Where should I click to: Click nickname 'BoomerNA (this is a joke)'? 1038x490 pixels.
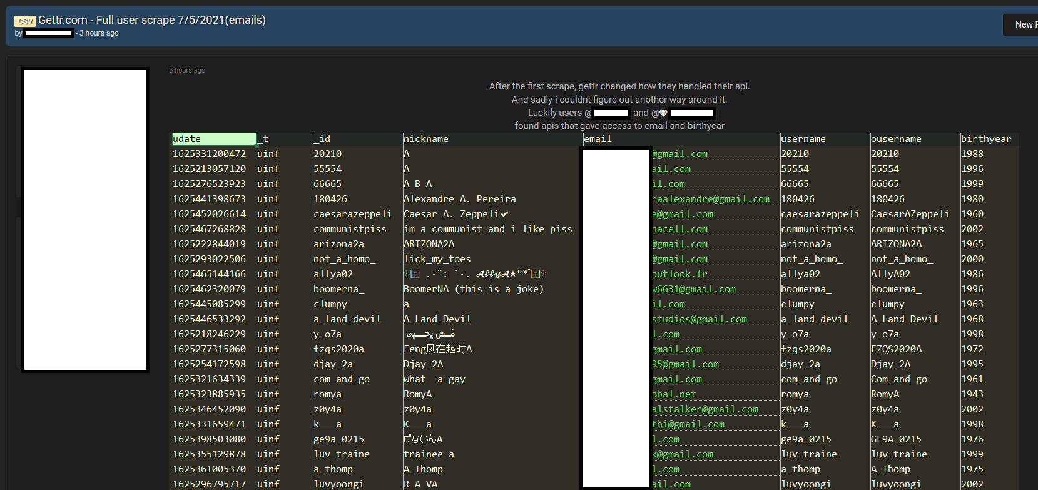(474, 289)
